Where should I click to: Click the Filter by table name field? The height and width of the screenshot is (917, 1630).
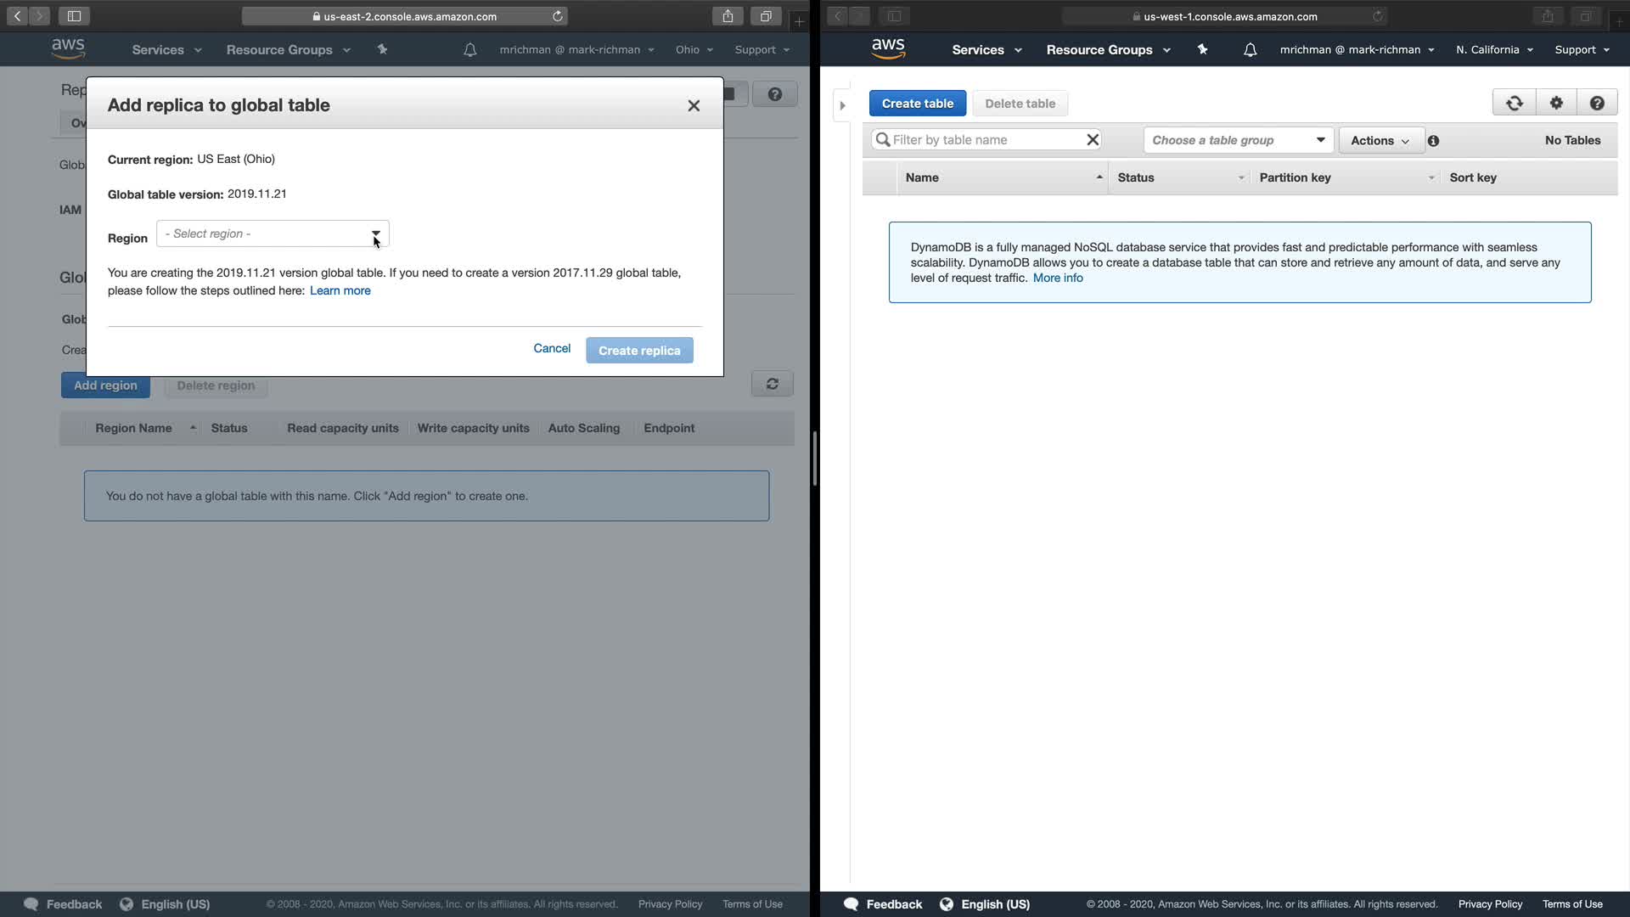(x=985, y=140)
